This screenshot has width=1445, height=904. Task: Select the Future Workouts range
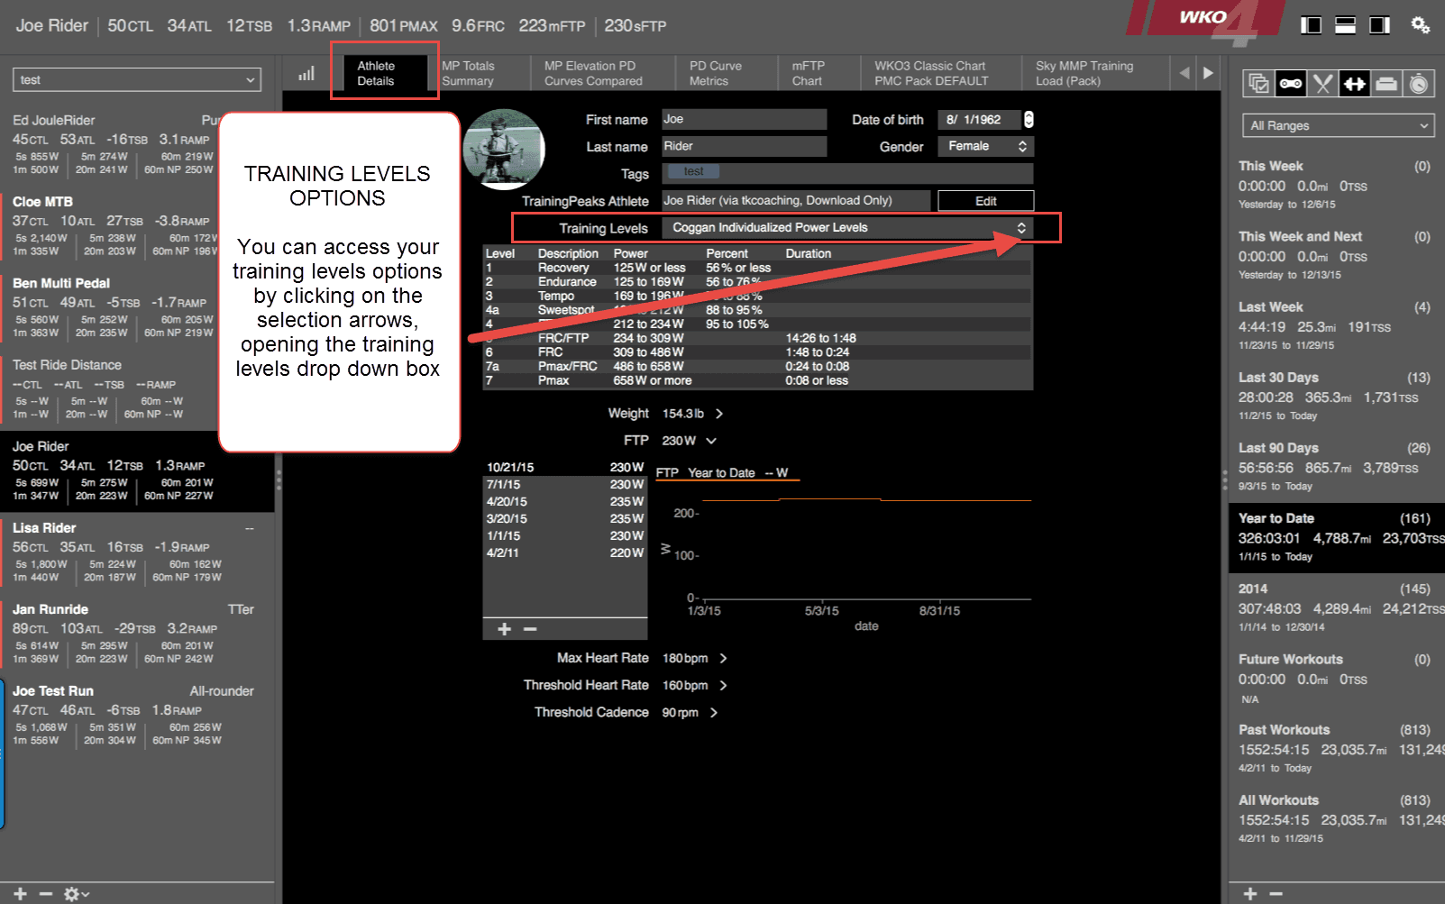pos(1335,678)
